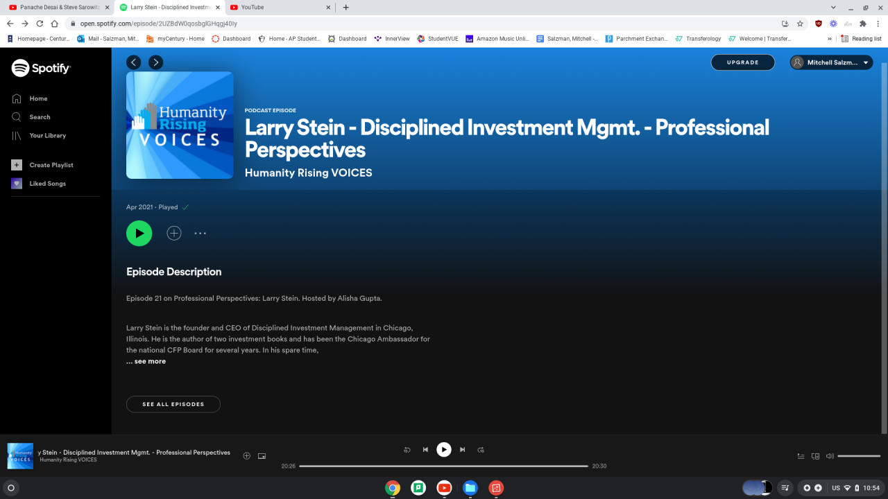Adjust the volume slider
Viewport: 888px width, 499px height.
pos(859,456)
